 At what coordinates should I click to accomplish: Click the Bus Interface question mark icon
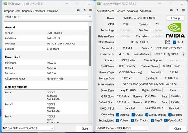coord(183,54)
